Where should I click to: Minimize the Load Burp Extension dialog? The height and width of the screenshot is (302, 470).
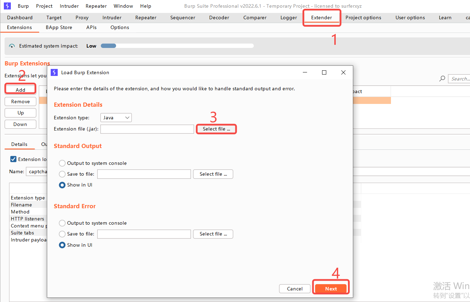(x=305, y=72)
